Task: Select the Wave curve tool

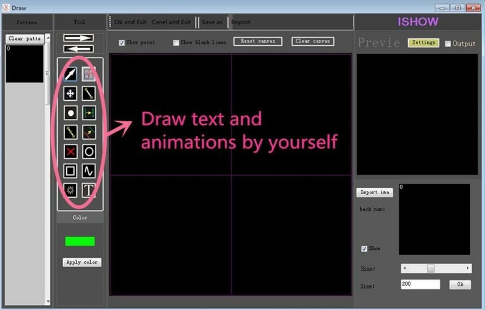Action: tap(89, 171)
